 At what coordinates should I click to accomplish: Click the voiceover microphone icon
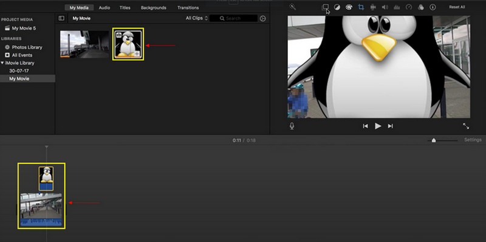(292, 126)
